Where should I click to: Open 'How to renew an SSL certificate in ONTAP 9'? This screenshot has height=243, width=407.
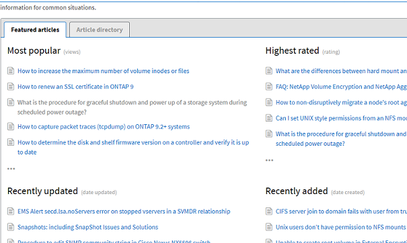click(x=75, y=87)
